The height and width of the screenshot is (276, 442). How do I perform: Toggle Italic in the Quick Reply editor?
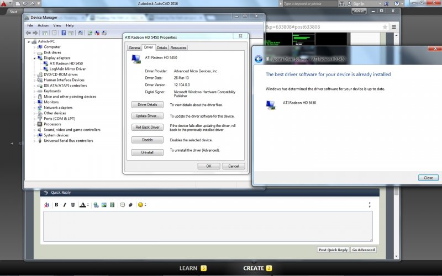[x=65, y=205]
